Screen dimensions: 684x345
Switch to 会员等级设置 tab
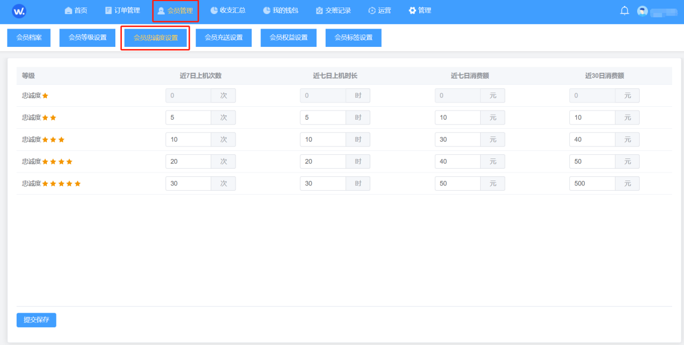click(x=87, y=38)
